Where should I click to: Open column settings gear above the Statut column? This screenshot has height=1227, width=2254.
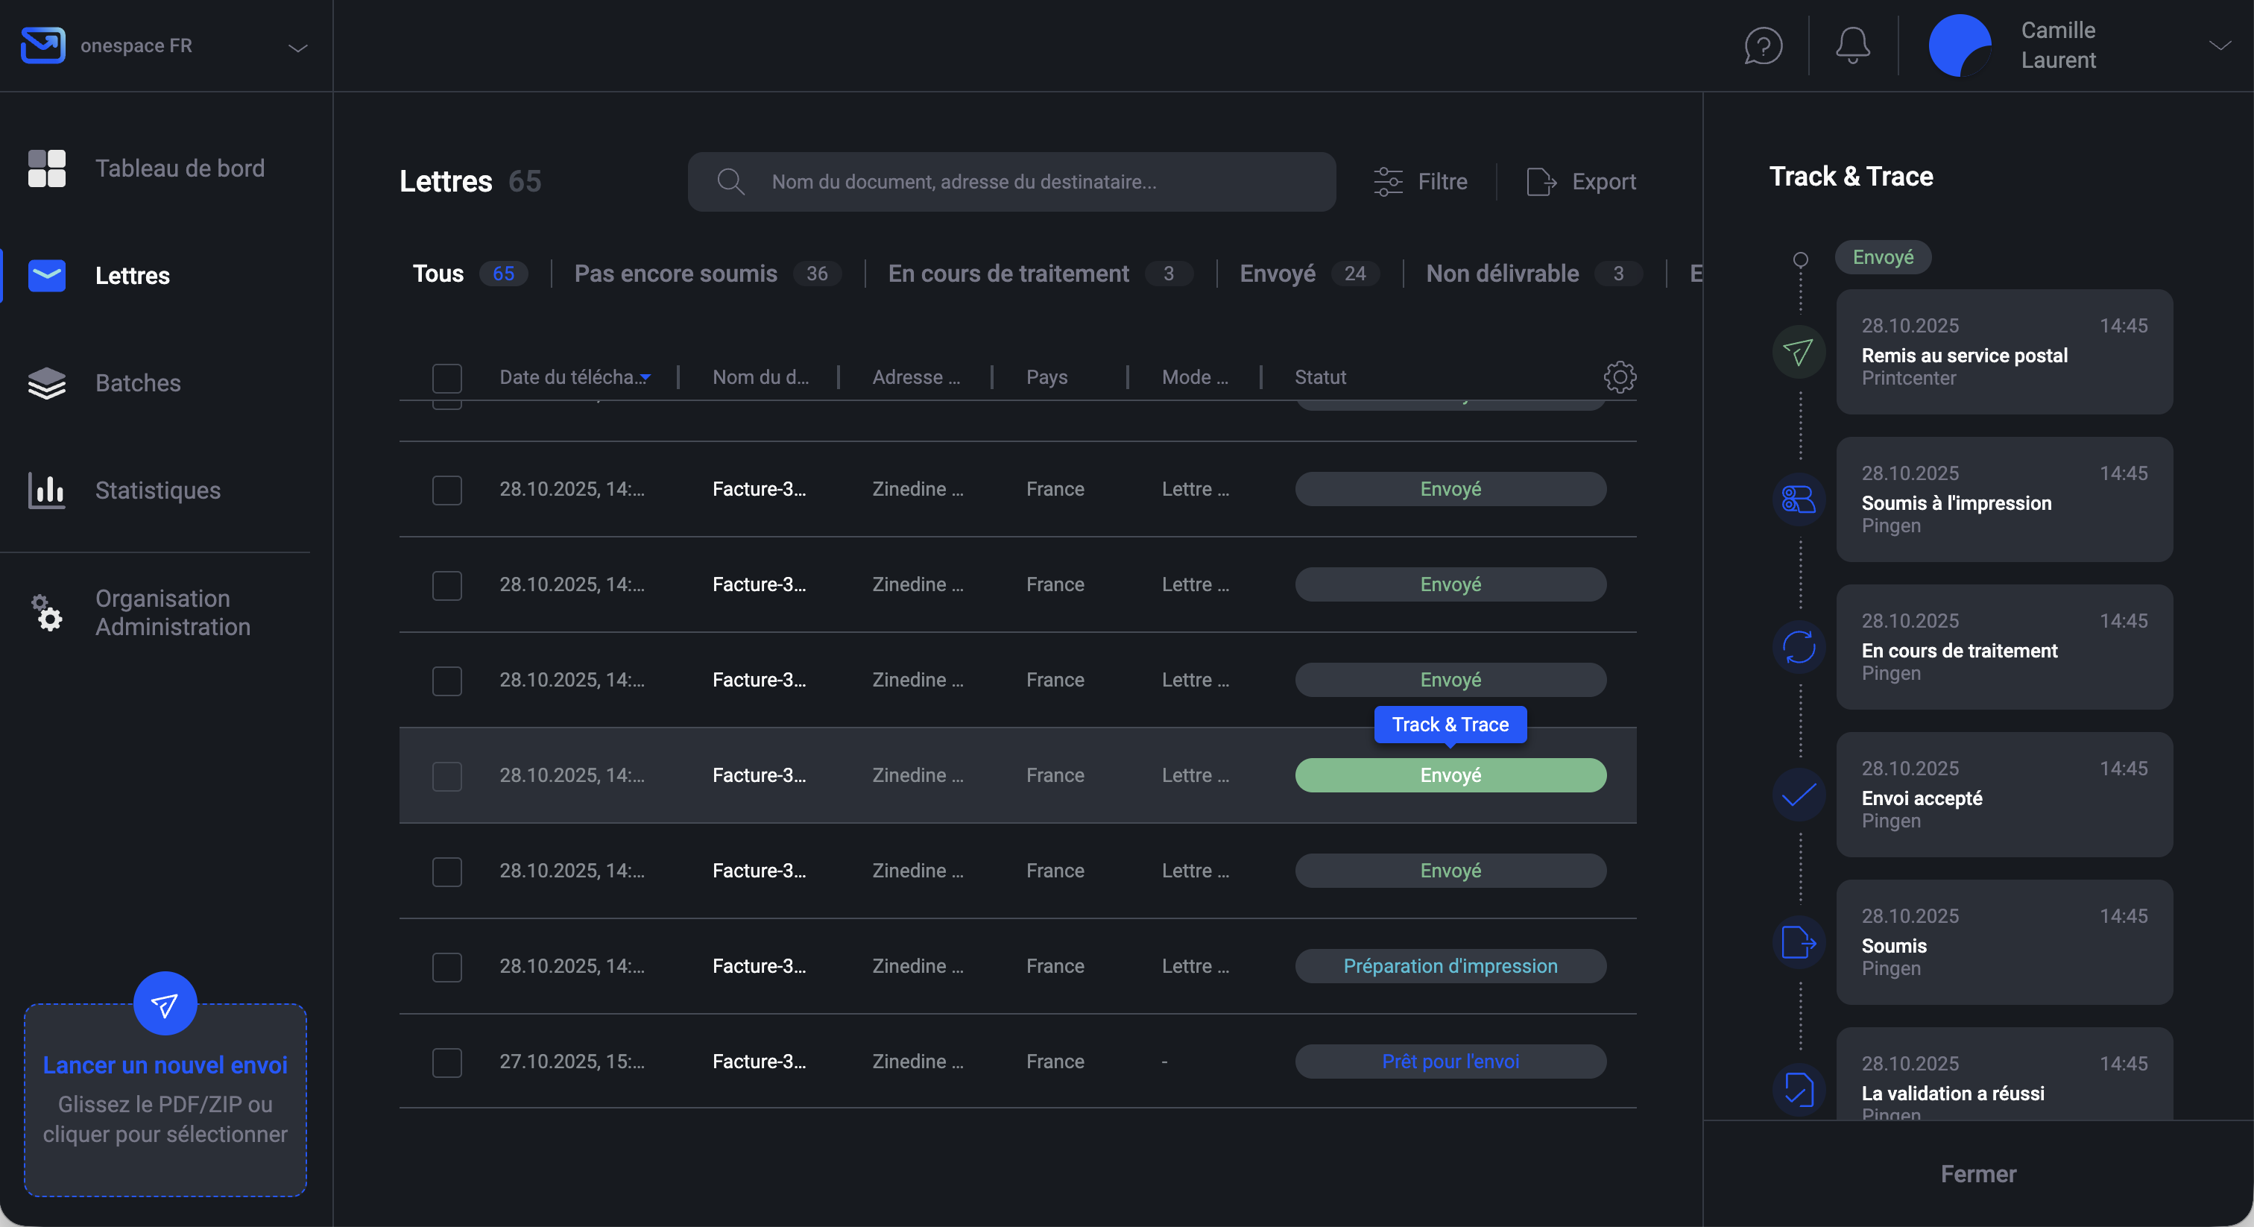click(1620, 376)
